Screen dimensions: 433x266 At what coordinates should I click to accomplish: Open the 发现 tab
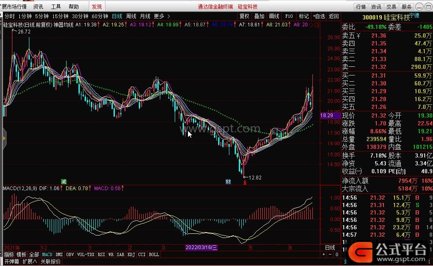click(x=97, y=7)
